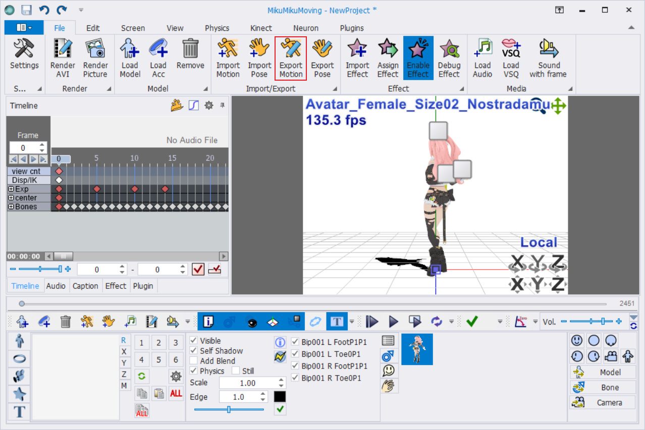The width and height of the screenshot is (645, 430).
Task: Uncheck Bip001 R FootP1P1
Action: (x=295, y=366)
